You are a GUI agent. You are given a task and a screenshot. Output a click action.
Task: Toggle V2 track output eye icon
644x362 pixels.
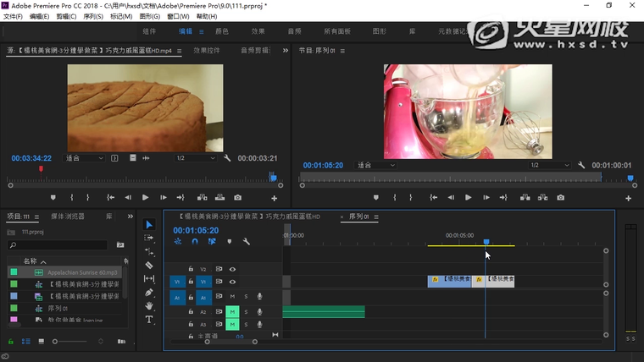tap(232, 269)
